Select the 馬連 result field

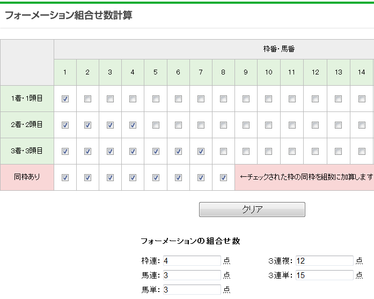click(x=192, y=275)
